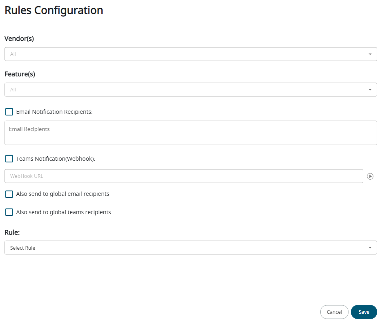Image resolution: width=382 pixels, height=324 pixels.
Task: Click the Vendor(s) dropdown arrow
Action: [x=370, y=54]
